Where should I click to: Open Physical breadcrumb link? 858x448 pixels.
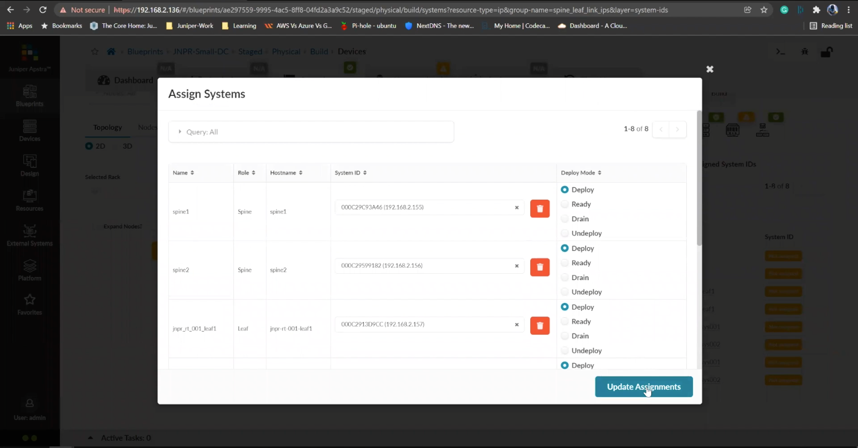point(286,51)
